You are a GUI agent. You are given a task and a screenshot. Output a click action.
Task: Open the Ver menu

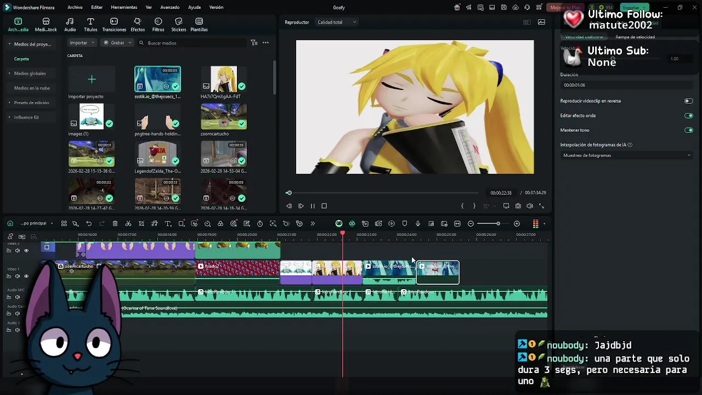149,8
